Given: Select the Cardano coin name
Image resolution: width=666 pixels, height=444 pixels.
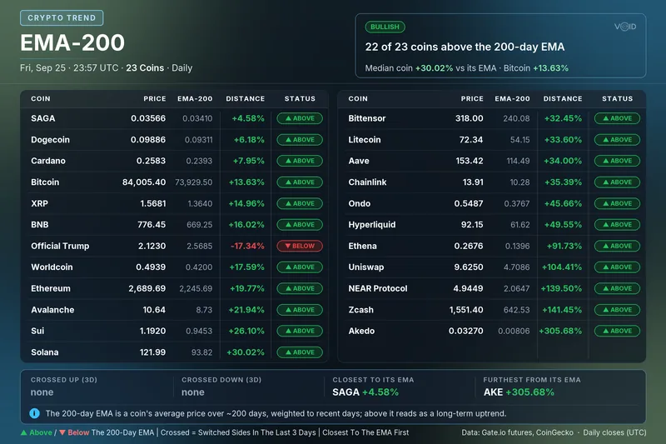Looking at the screenshot, I should tap(48, 161).
